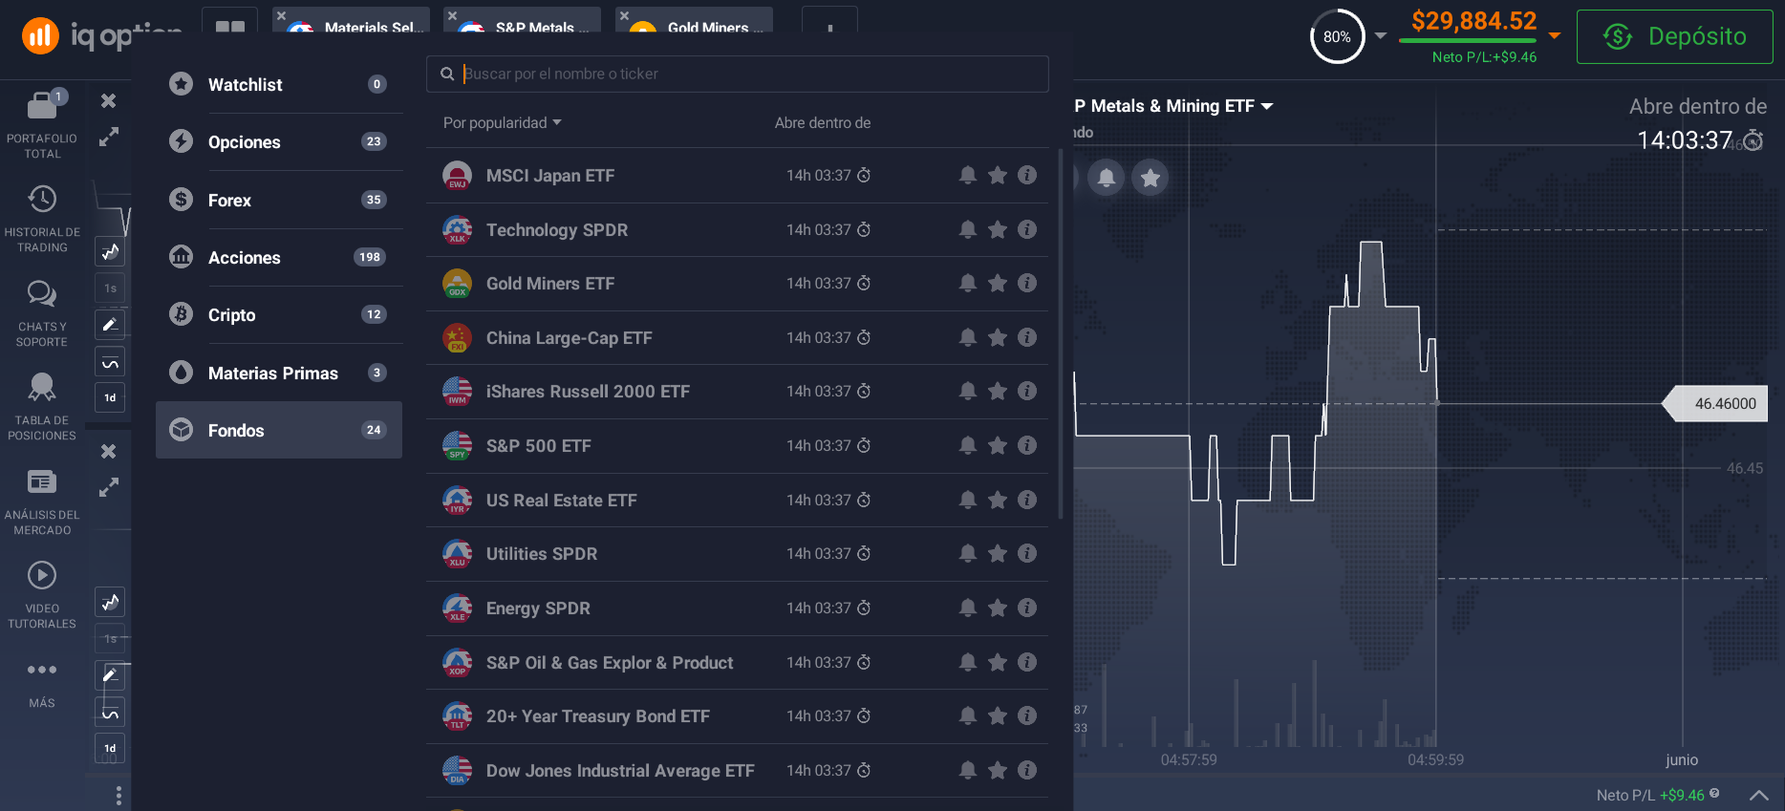
Task: Select the Acciones category
Action: 279,258
